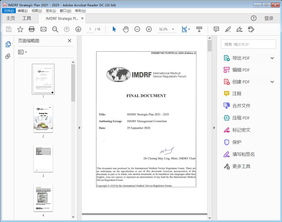Select page 3 thumbnail
This screenshot has height=222, width=282.
(x=43, y=158)
